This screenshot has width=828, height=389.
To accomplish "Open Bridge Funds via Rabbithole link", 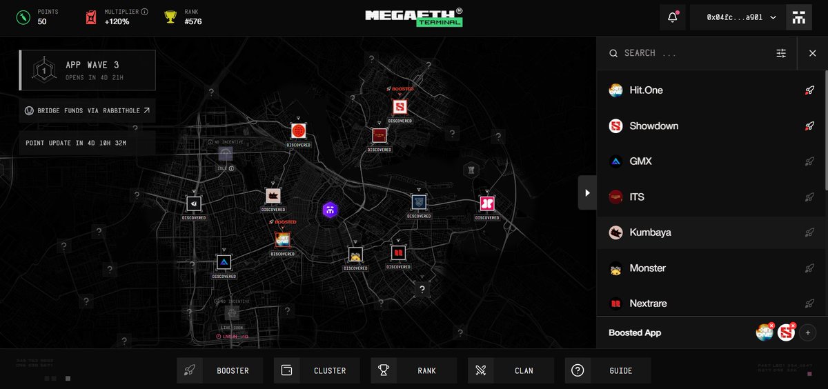I will pyautogui.click(x=88, y=110).
